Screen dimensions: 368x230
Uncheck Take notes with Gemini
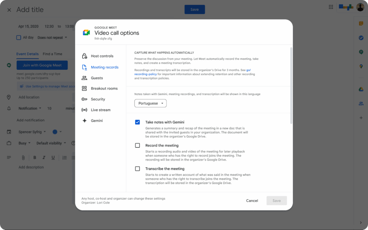pyautogui.click(x=138, y=122)
